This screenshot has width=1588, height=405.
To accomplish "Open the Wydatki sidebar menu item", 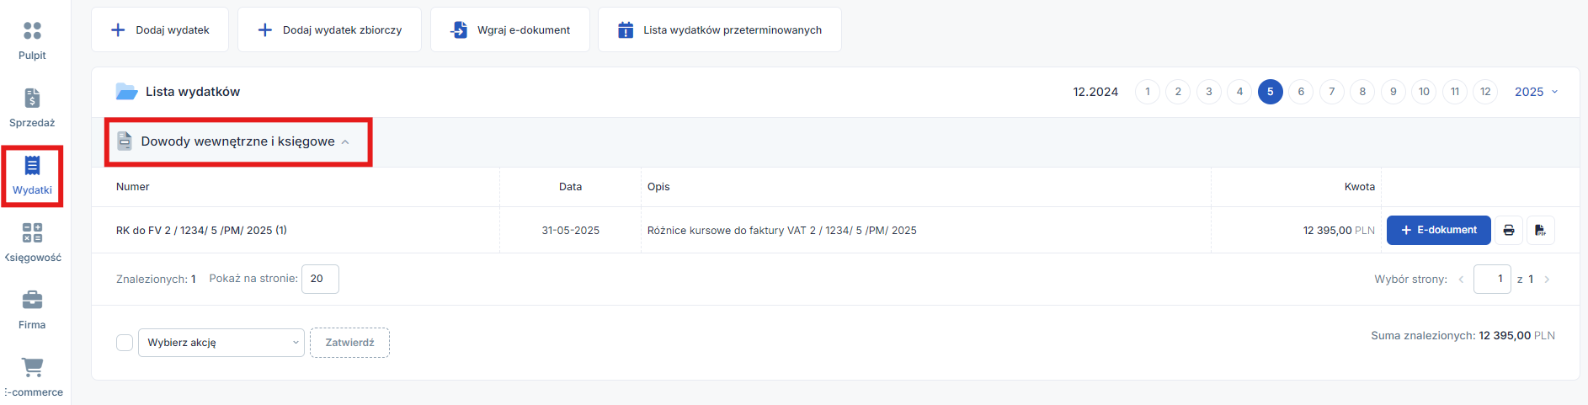I will tap(32, 176).
